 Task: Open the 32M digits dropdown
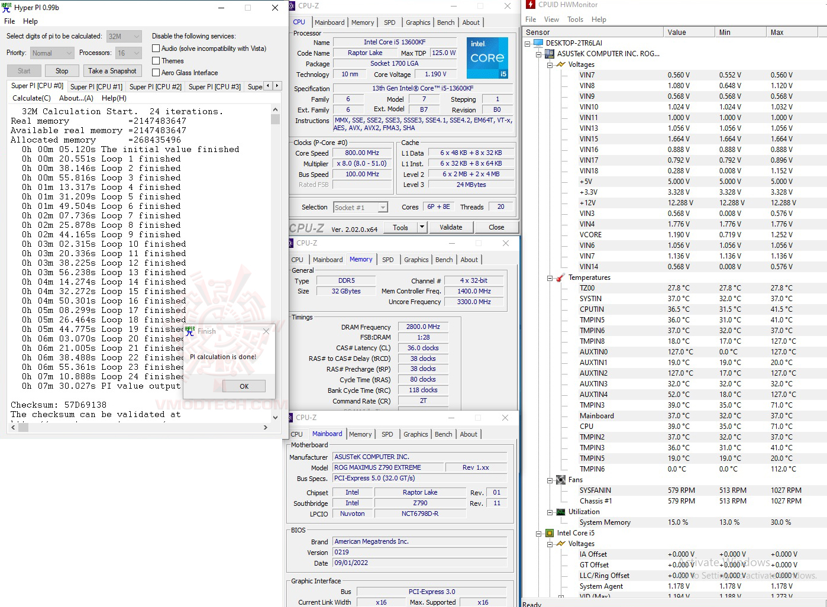124,36
